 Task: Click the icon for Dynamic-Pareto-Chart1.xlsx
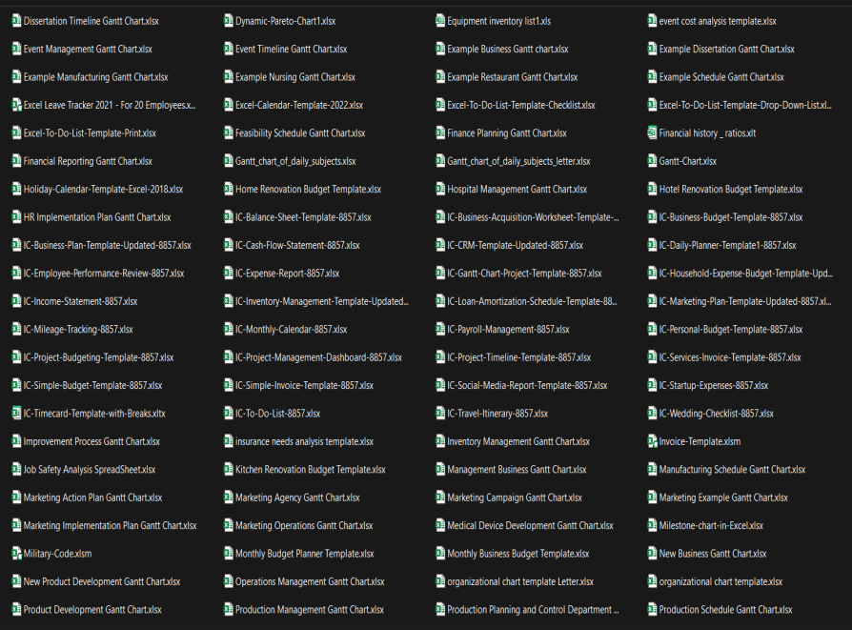[229, 21]
